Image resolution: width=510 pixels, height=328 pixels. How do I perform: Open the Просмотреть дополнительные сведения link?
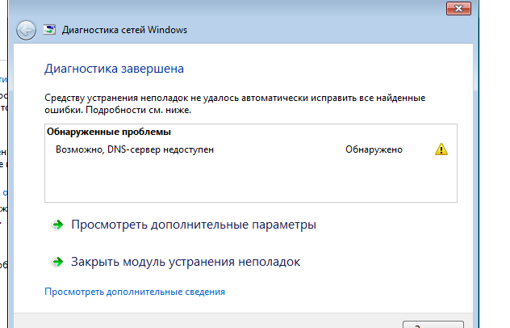(135, 292)
